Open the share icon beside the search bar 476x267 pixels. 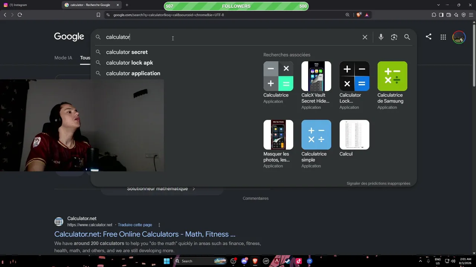428,37
